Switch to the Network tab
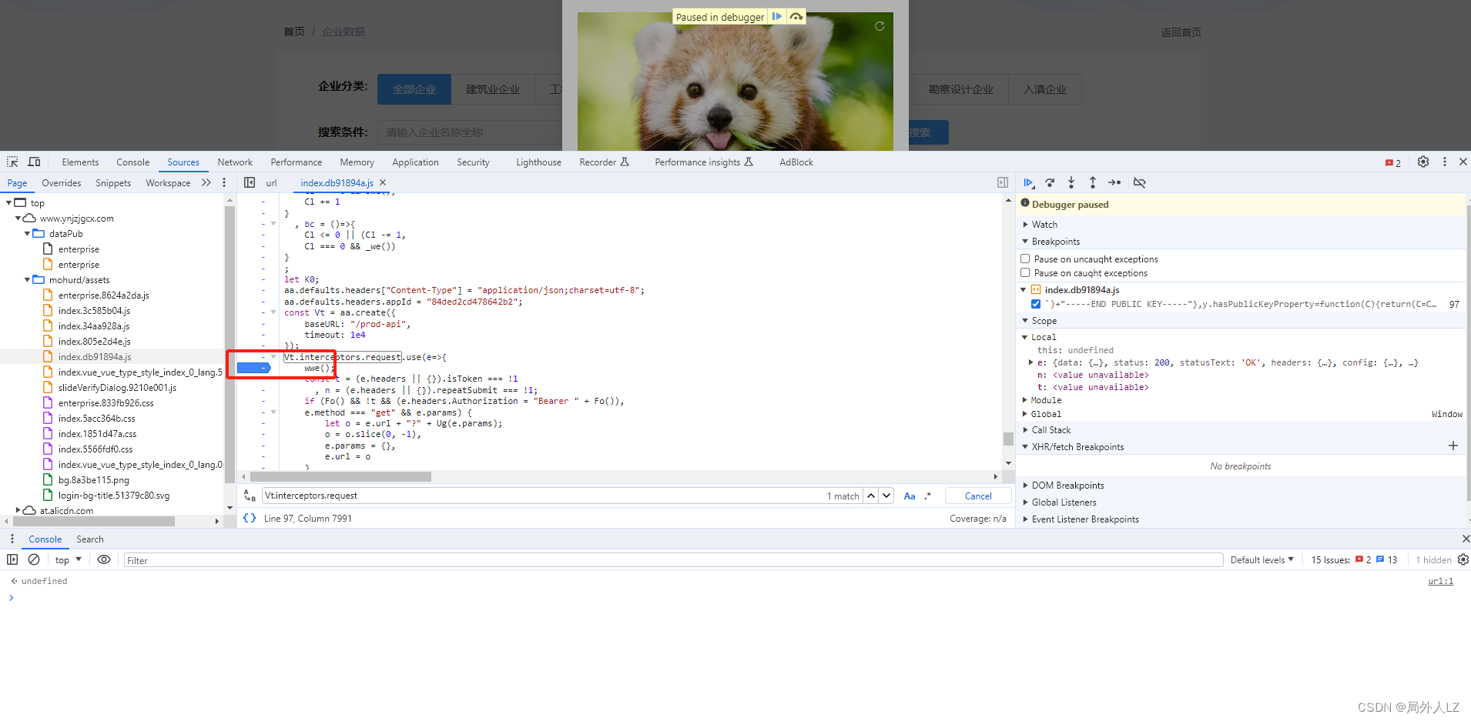The height and width of the screenshot is (721, 1471). [x=235, y=162]
